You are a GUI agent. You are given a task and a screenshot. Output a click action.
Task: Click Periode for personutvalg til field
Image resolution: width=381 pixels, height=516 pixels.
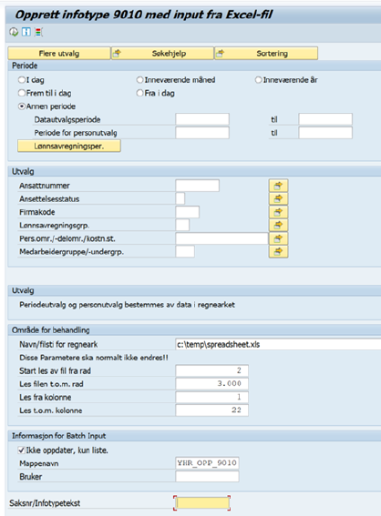point(325,133)
